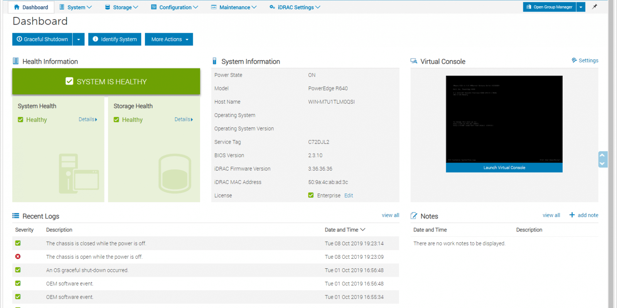
Task: Sort logs by Severity column header
Action: tap(24, 230)
